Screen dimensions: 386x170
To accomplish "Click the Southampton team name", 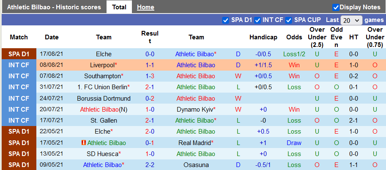I will coord(102,76).
